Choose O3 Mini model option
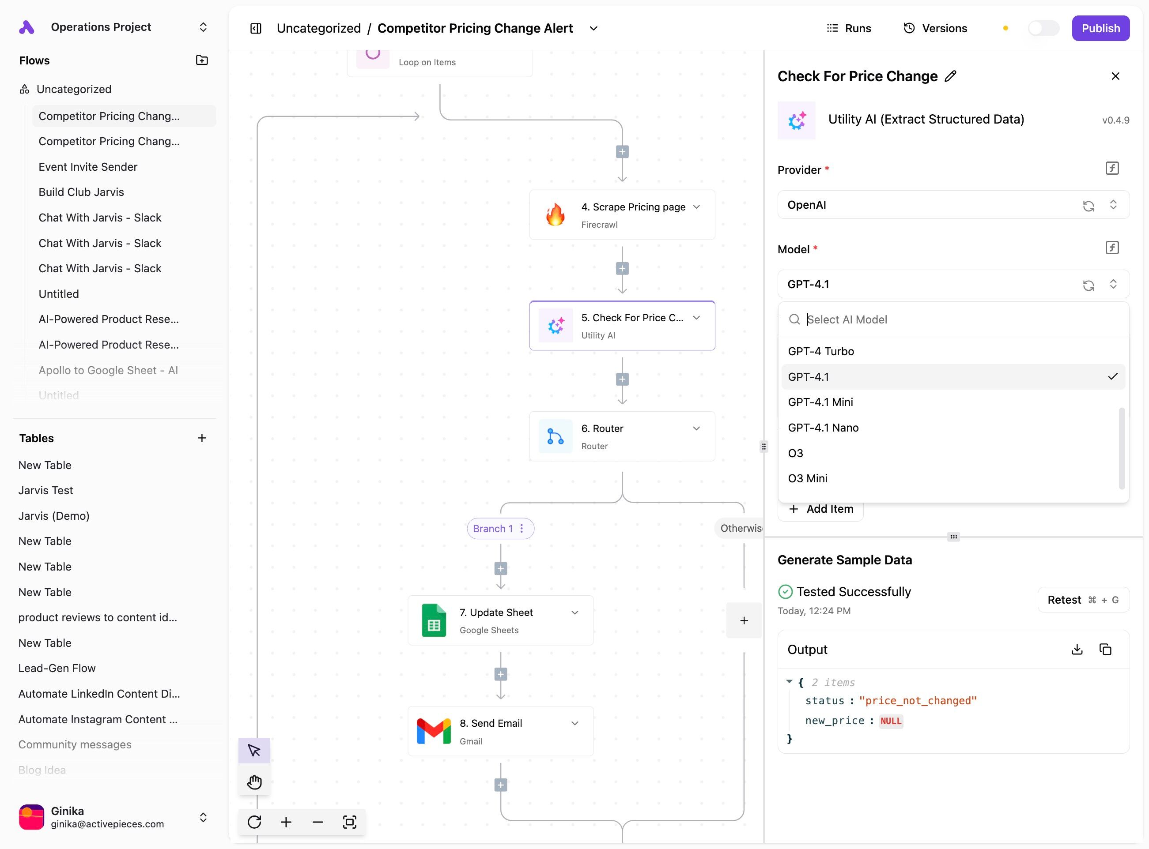The height and width of the screenshot is (849, 1149). point(808,478)
